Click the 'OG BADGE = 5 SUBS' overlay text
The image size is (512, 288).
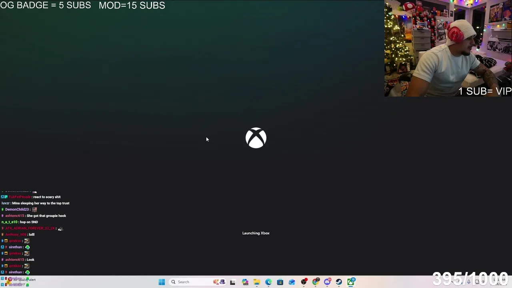[46, 5]
